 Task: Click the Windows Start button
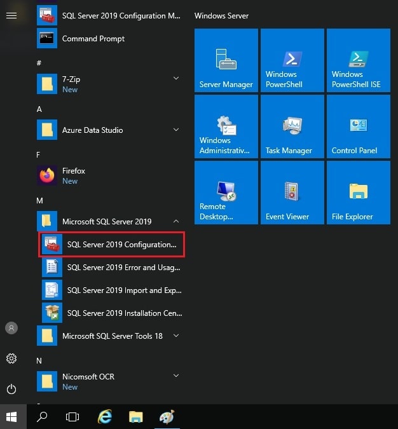coord(11,417)
